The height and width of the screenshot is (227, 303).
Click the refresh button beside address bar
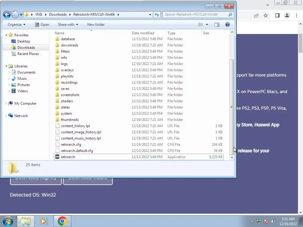[157, 14]
